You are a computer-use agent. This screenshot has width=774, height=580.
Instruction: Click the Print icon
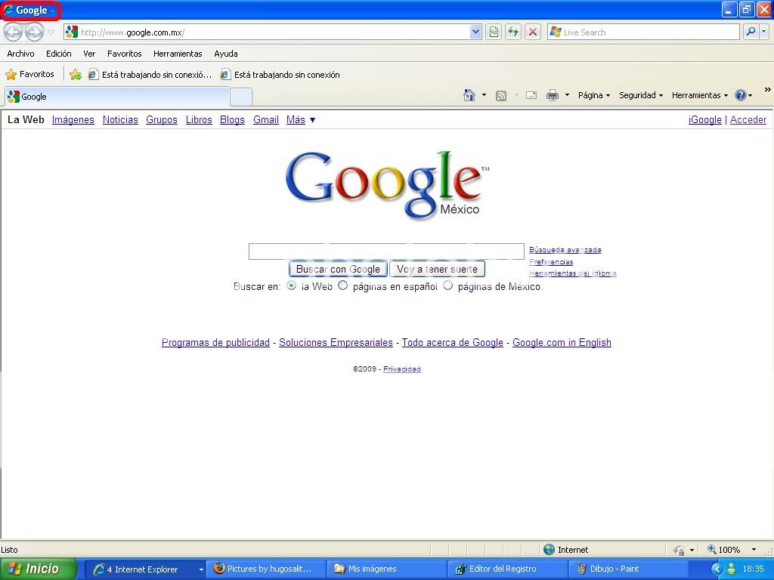553,95
